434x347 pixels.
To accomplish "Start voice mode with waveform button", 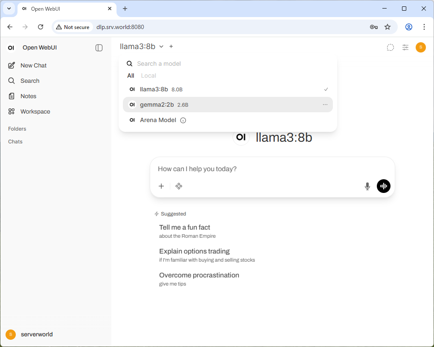I will coord(383,186).
